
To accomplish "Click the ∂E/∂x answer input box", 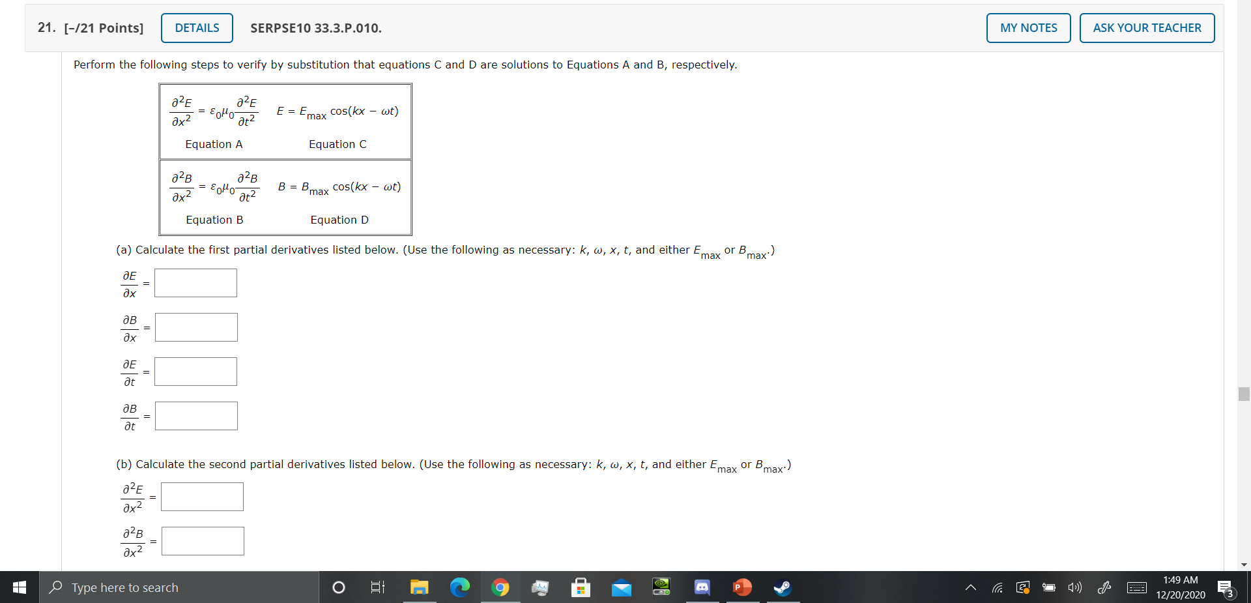I will [195, 282].
